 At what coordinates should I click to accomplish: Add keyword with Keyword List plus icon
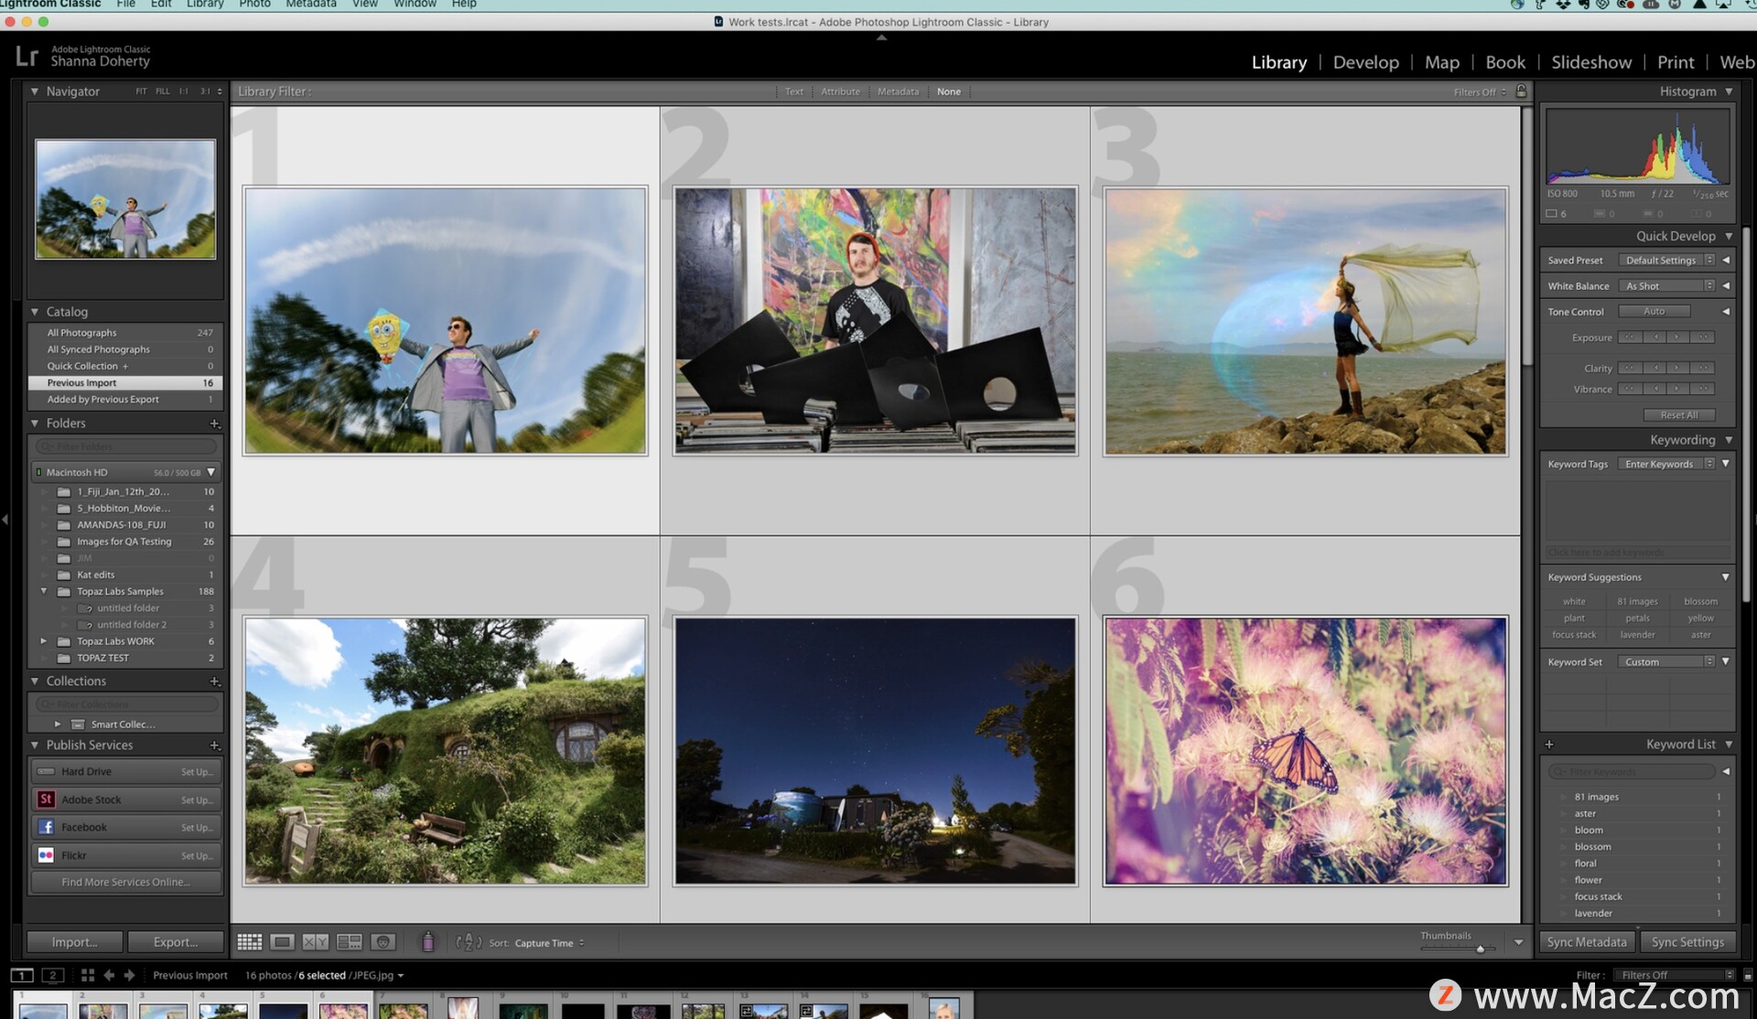coord(1549,745)
